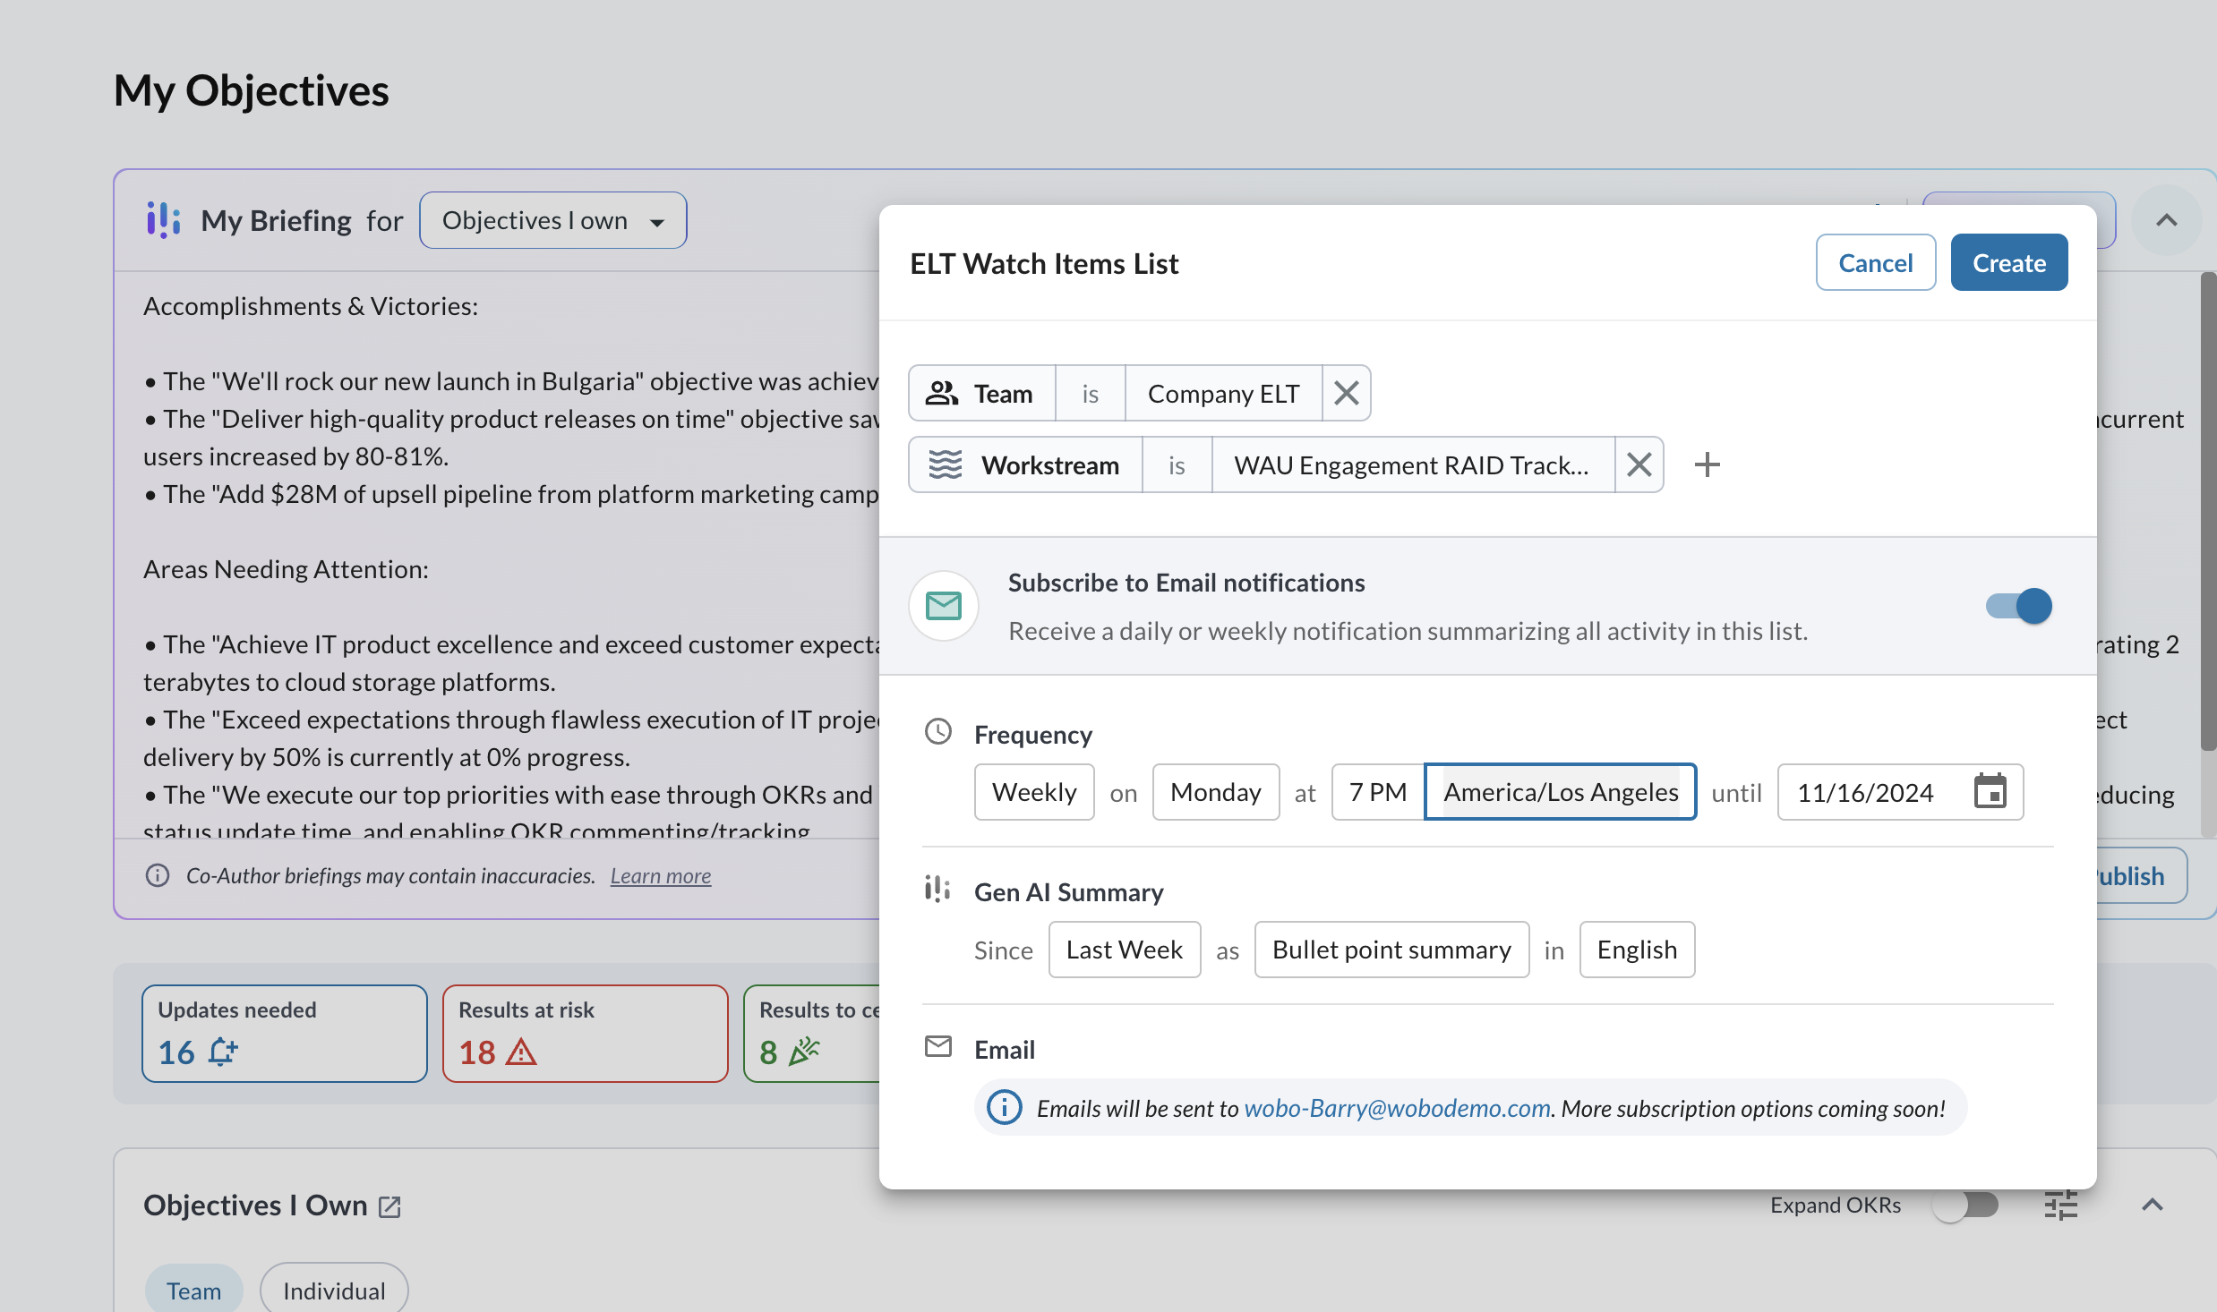Open Objectives I Own external link icon
The image size is (2217, 1312).
point(389,1207)
